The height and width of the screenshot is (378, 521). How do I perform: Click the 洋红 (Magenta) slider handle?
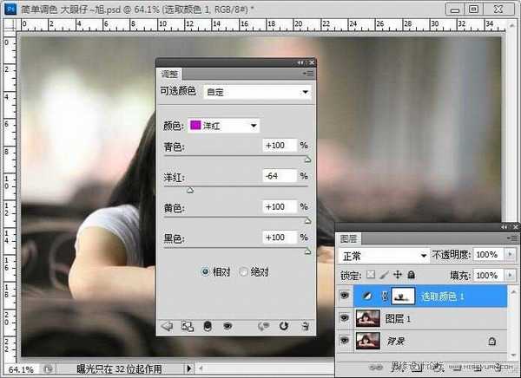pyautogui.click(x=190, y=188)
